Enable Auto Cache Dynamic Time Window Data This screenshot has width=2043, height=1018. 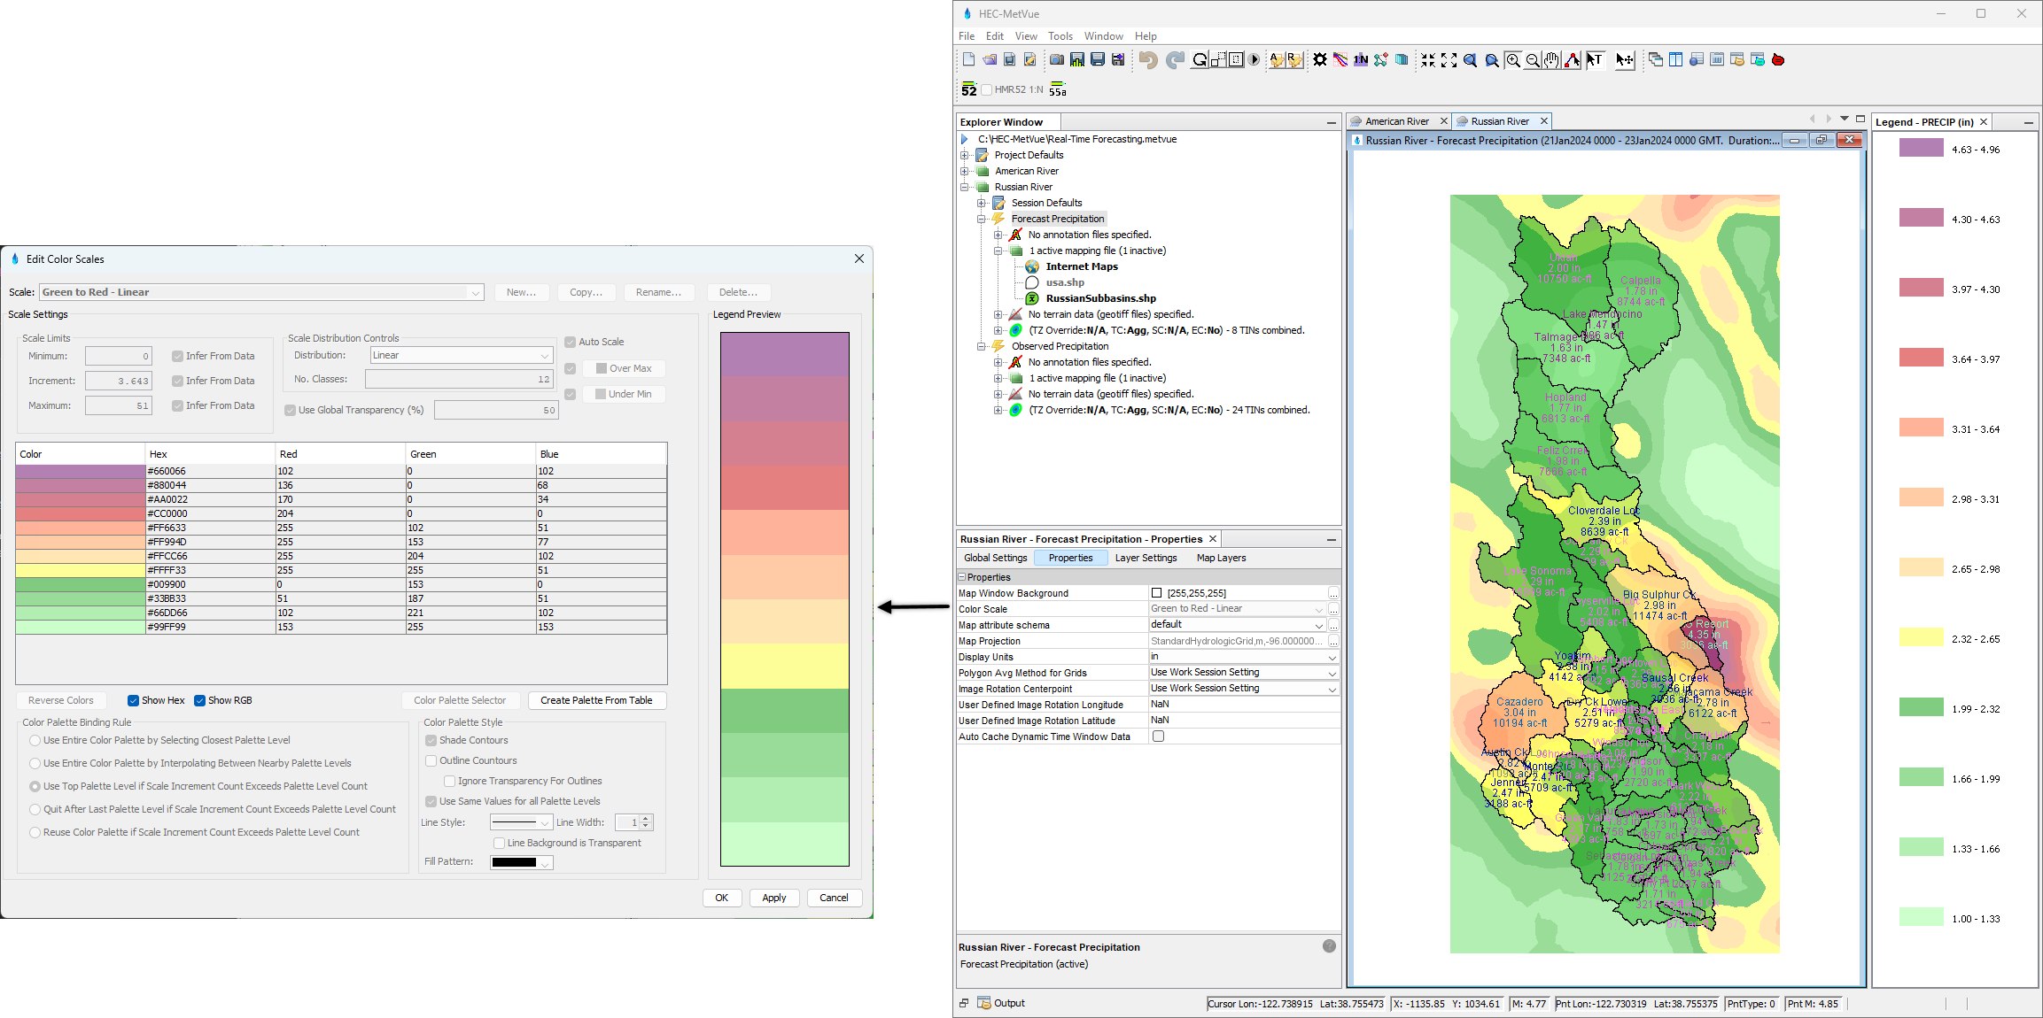click(x=1158, y=737)
